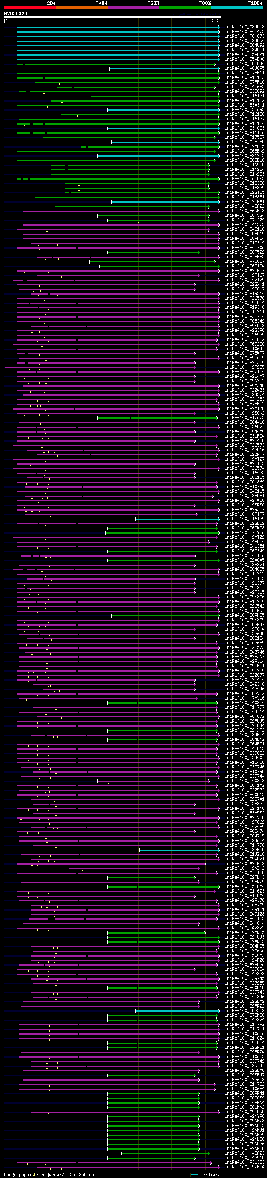The width and height of the screenshot is (267, 1178).
Task: Select the UniRef100_P18960 label
Action: coord(244,602)
